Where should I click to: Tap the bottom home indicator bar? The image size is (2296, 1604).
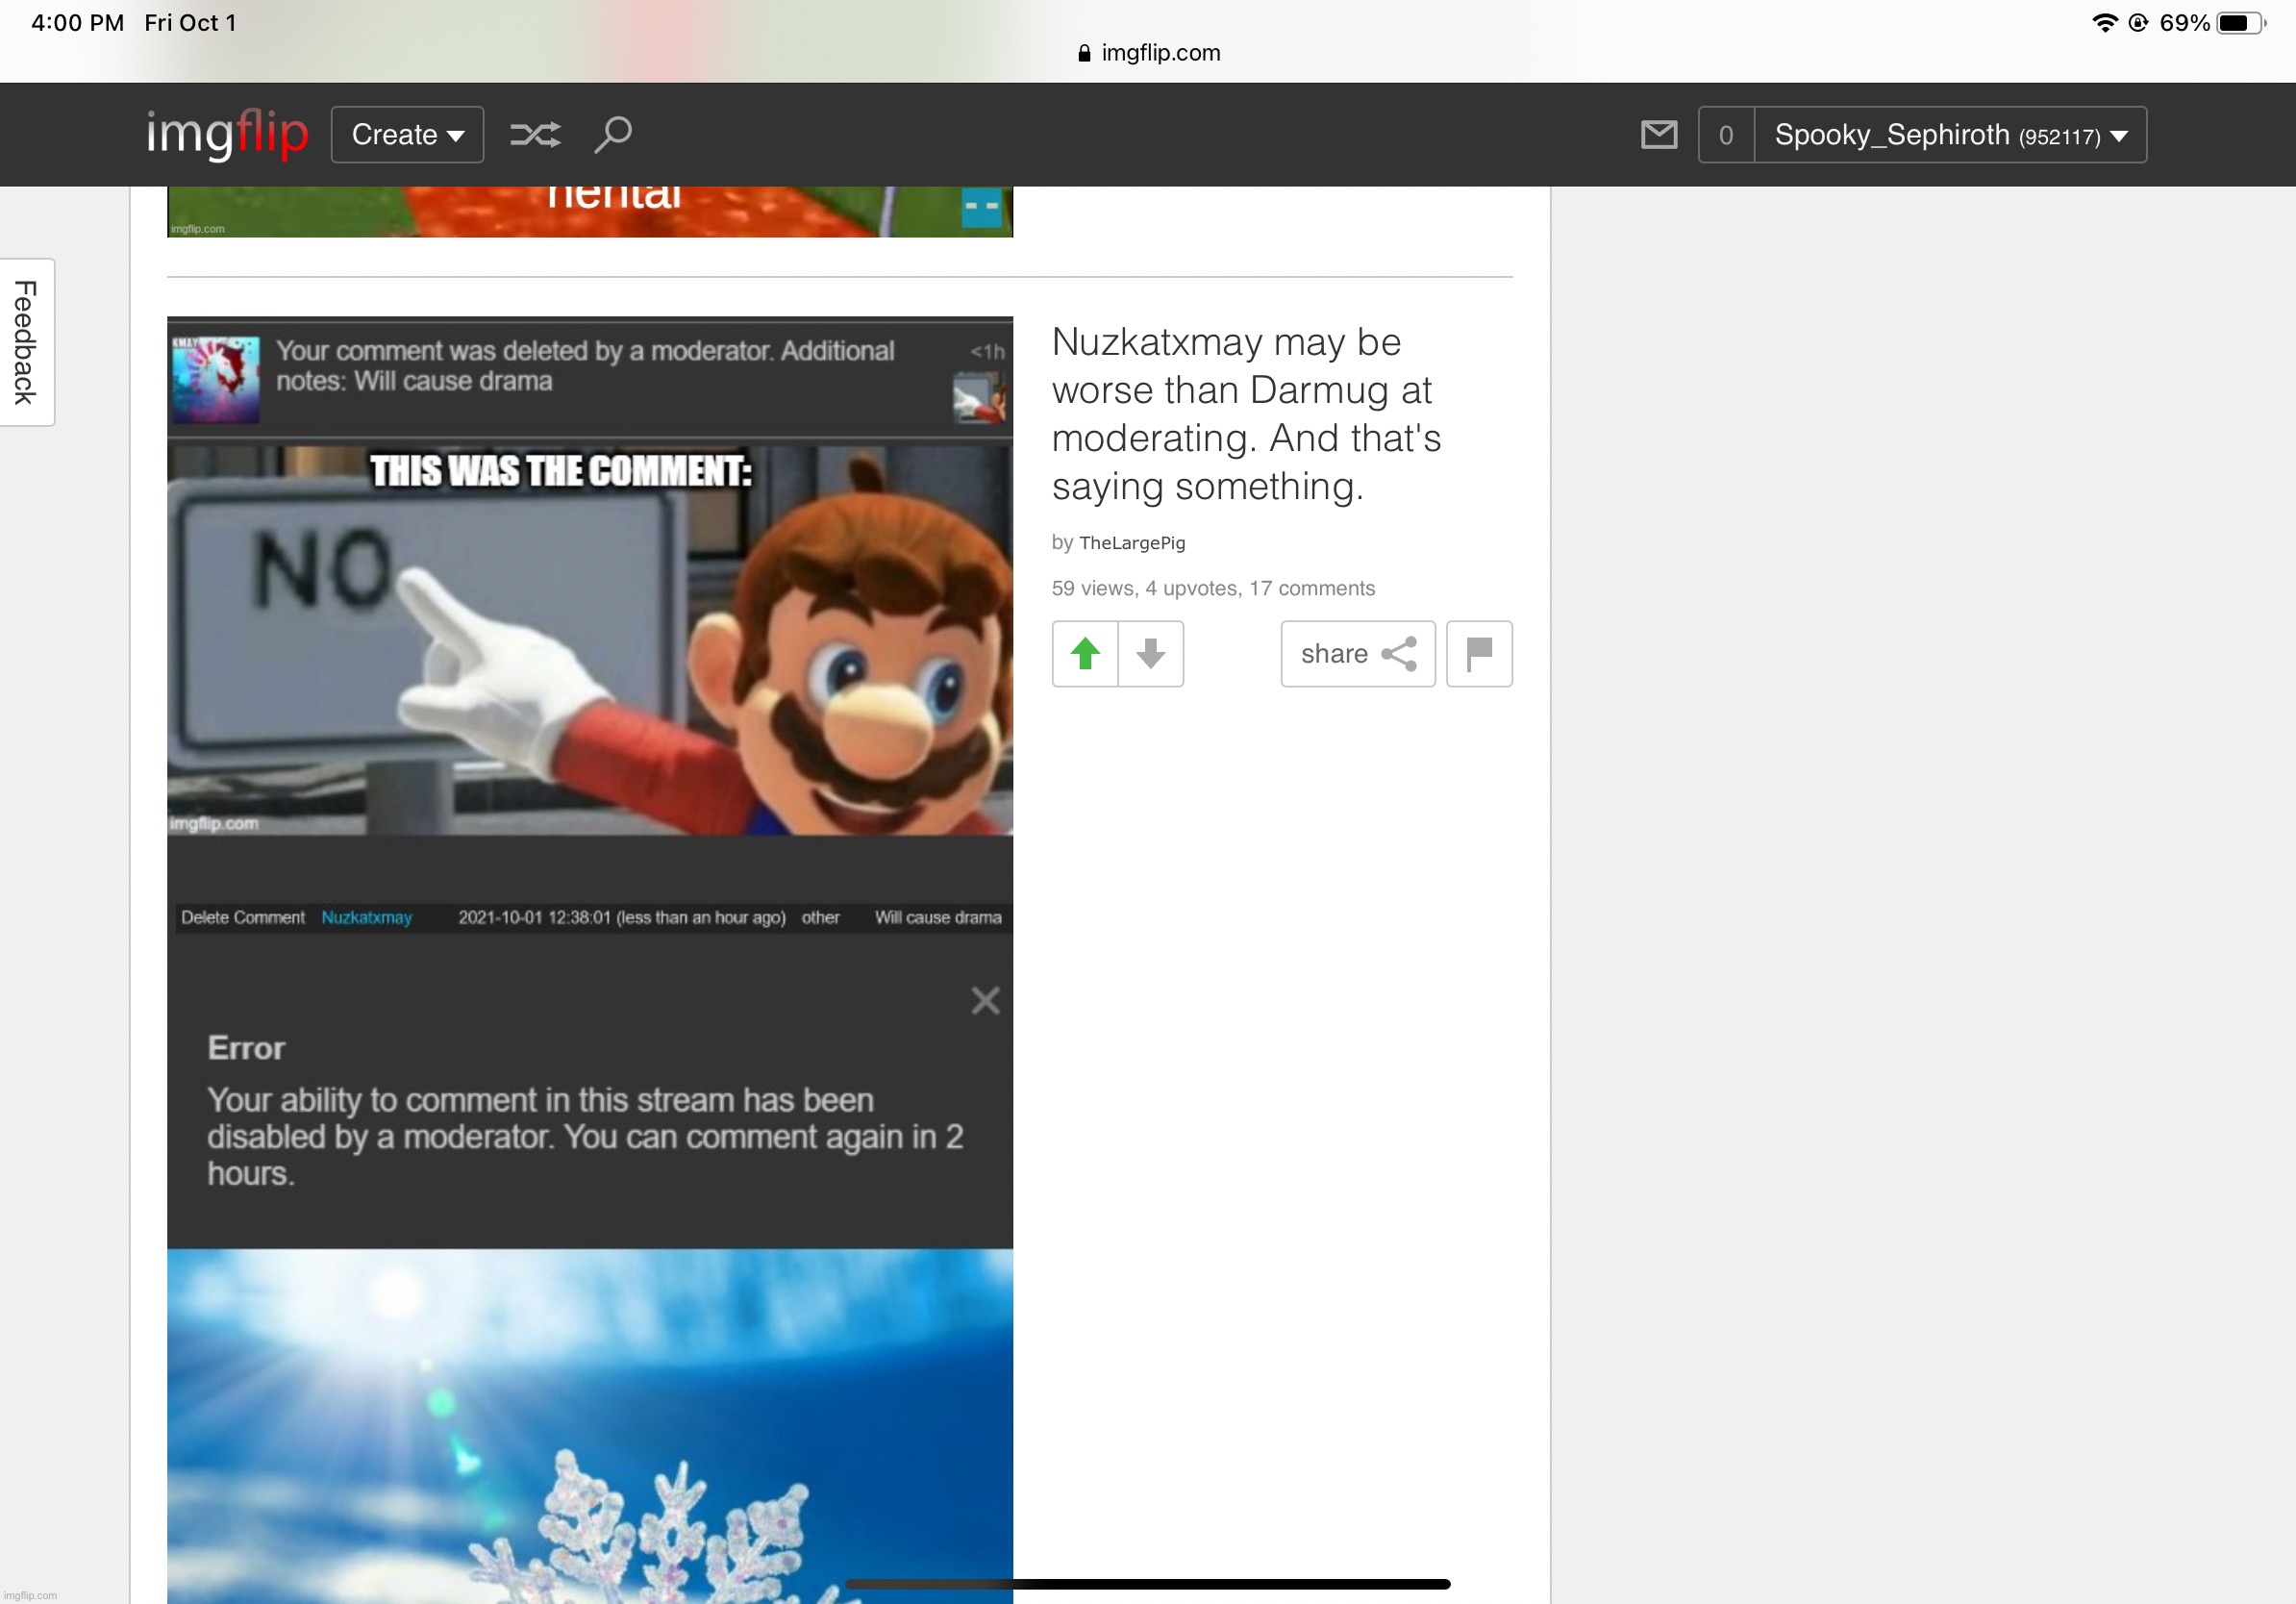click(x=1147, y=1584)
